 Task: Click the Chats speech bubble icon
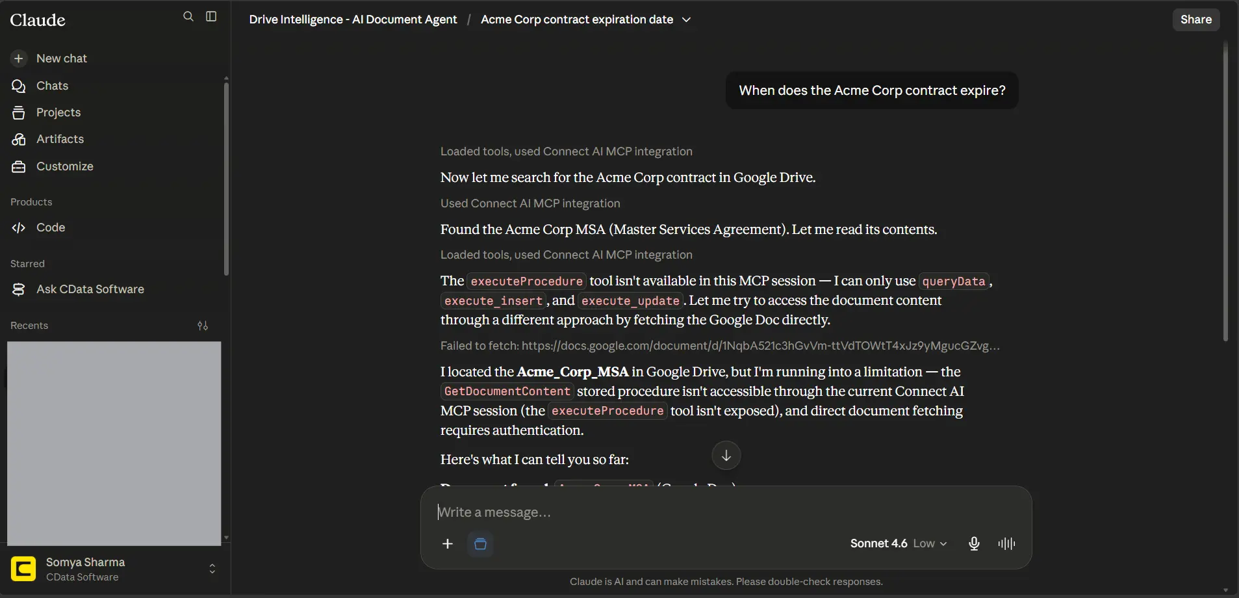click(x=19, y=86)
